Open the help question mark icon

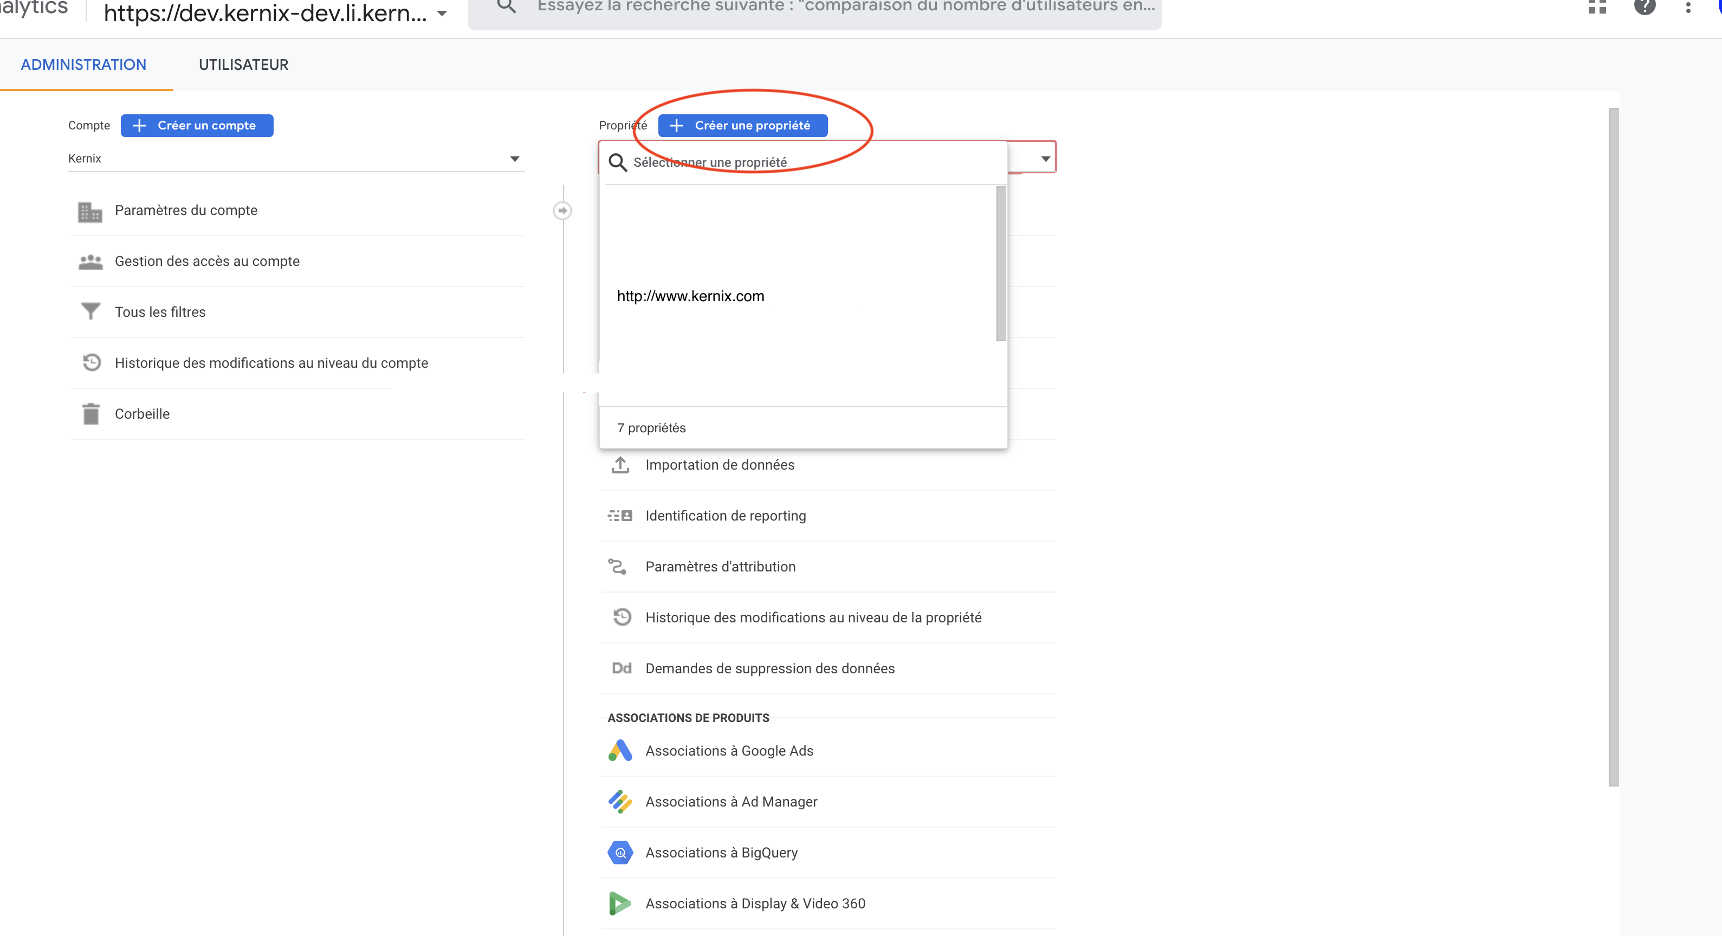click(x=1645, y=6)
